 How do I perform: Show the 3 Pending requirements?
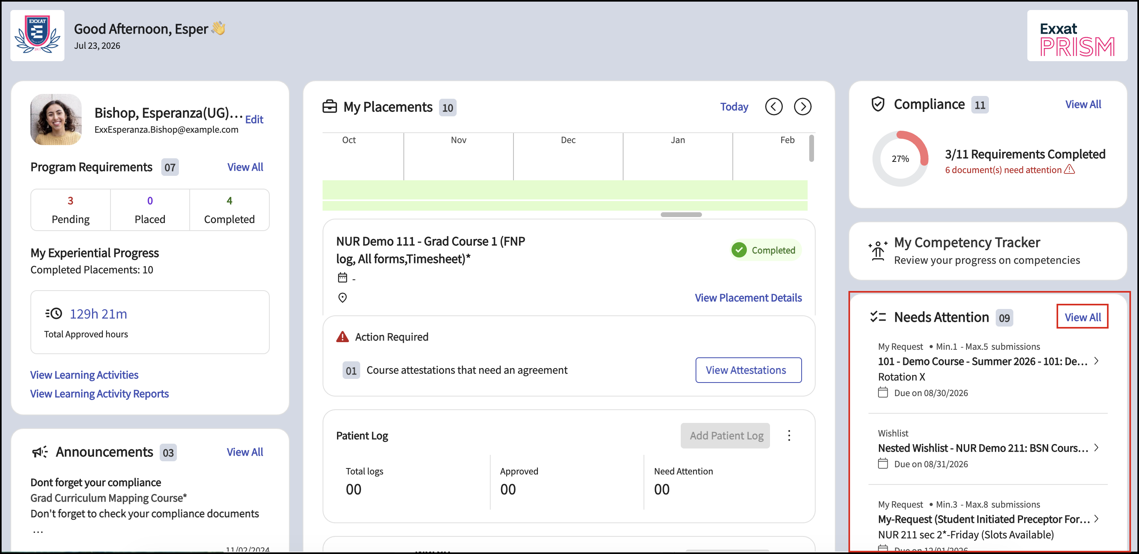[x=70, y=210]
